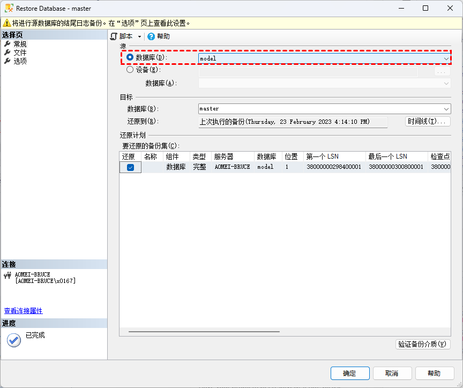Click the 确定 button
Screen dimensions: 463x388
pos(349,373)
